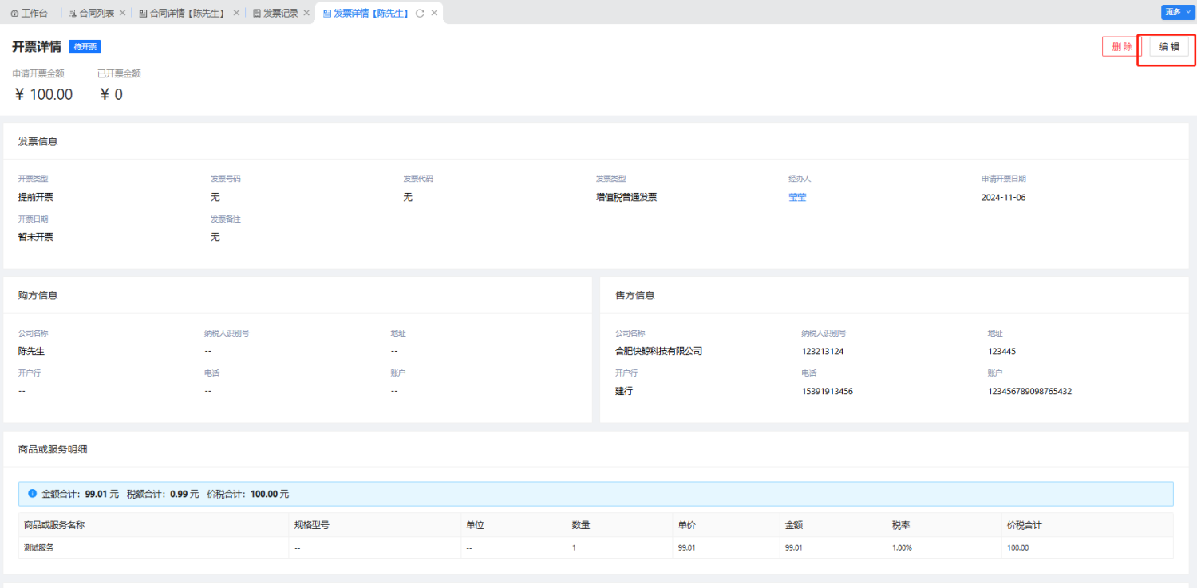Click the 暂未开票 value
This screenshot has height=588, width=1197.
[x=36, y=237]
